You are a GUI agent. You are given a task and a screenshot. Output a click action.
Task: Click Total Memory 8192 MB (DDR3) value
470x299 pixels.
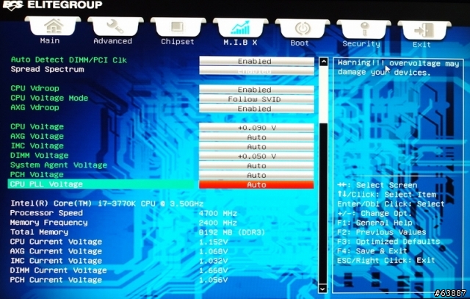[x=232, y=232]
